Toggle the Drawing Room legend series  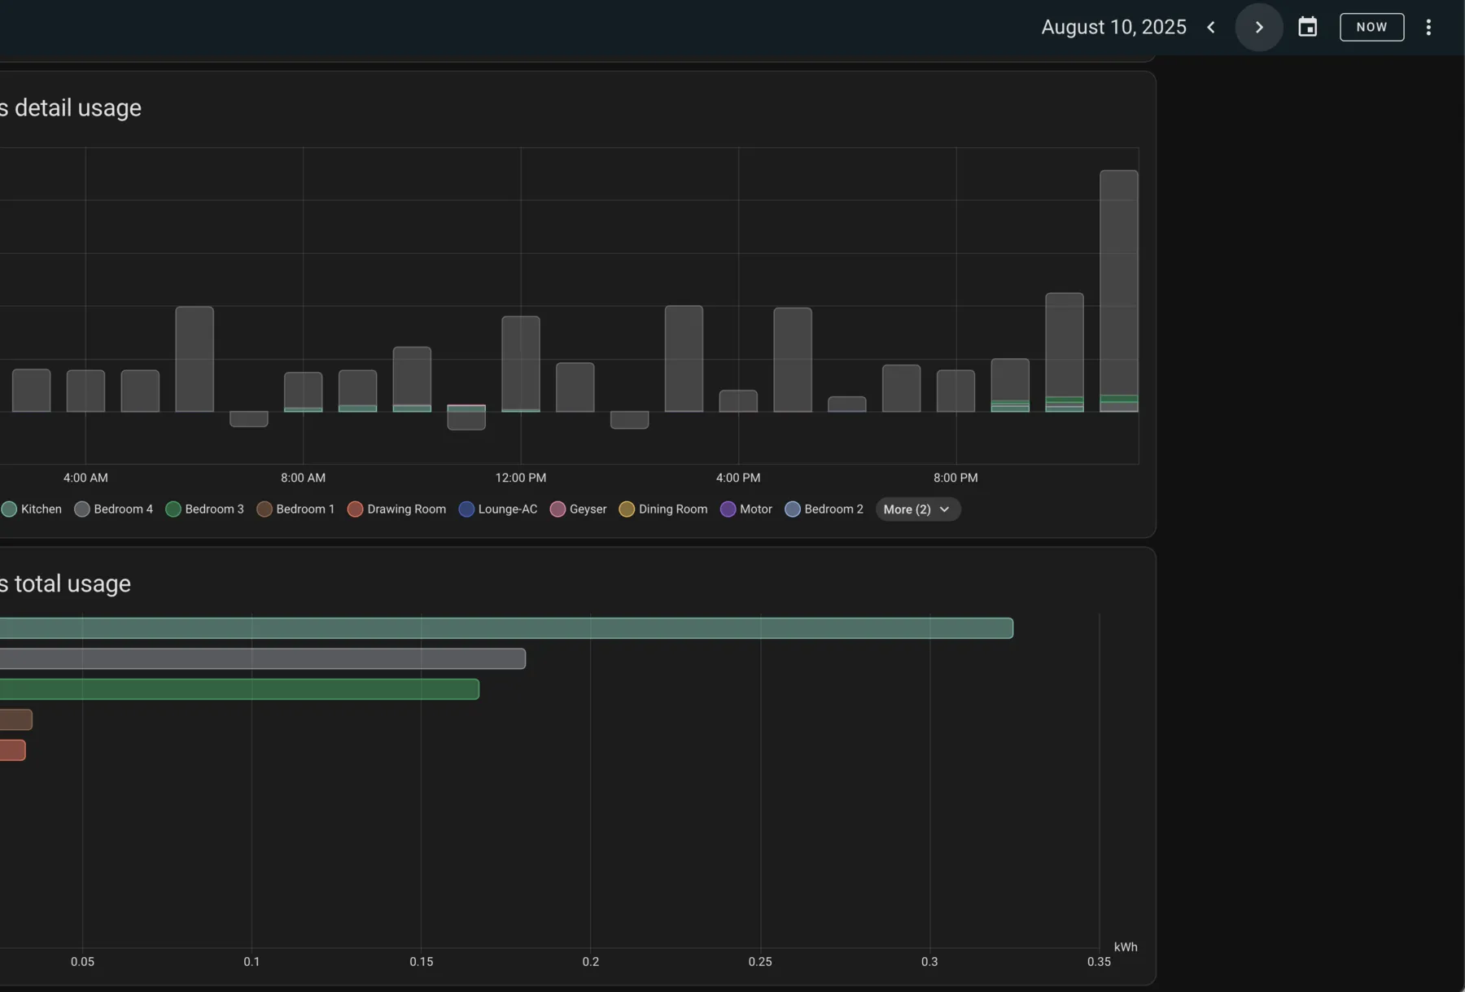397,509
